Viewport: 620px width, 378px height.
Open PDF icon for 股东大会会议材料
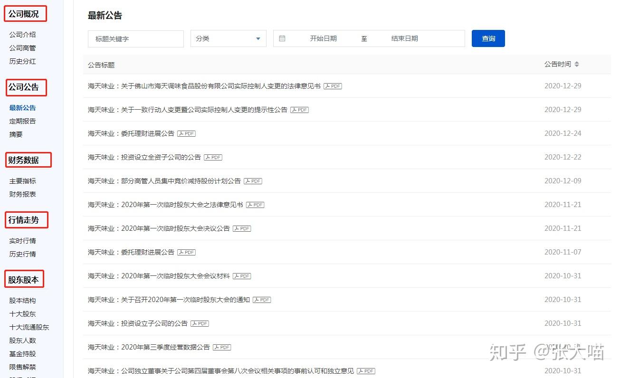point(242,276)
